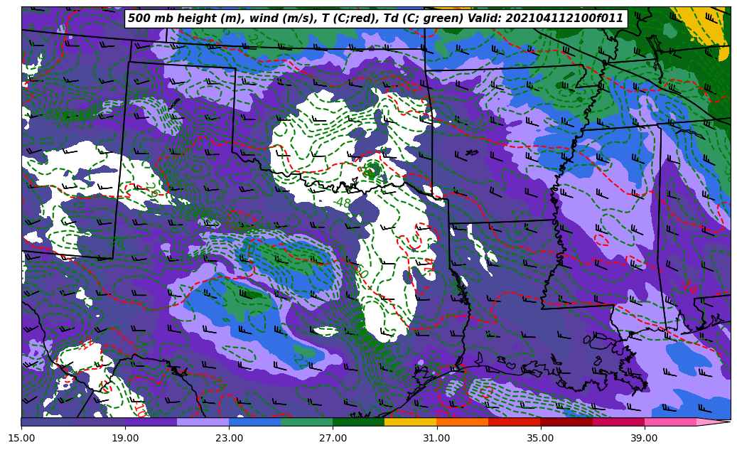The image size is (737, 450).
Task: Select the 19.00 colorbar tick label
Action: tap(125, 438)
